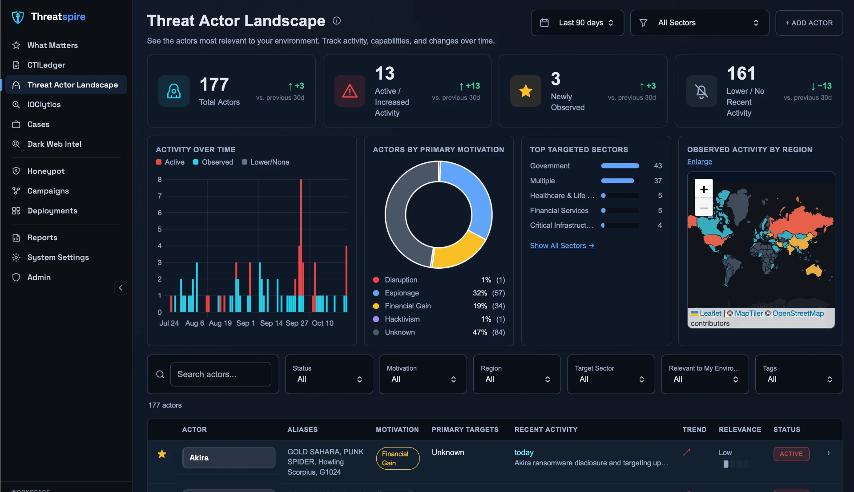Open the Akira actor name button

pyautogui.click(x=229, y=458)
